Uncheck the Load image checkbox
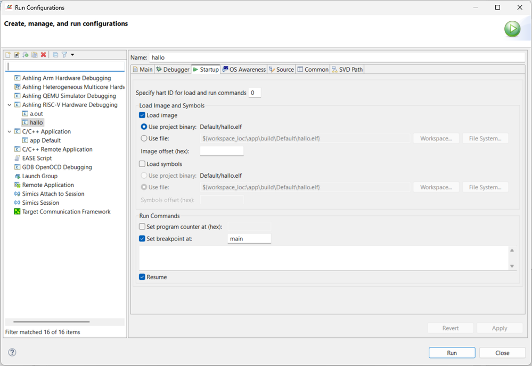 click(x=142, y=115)
